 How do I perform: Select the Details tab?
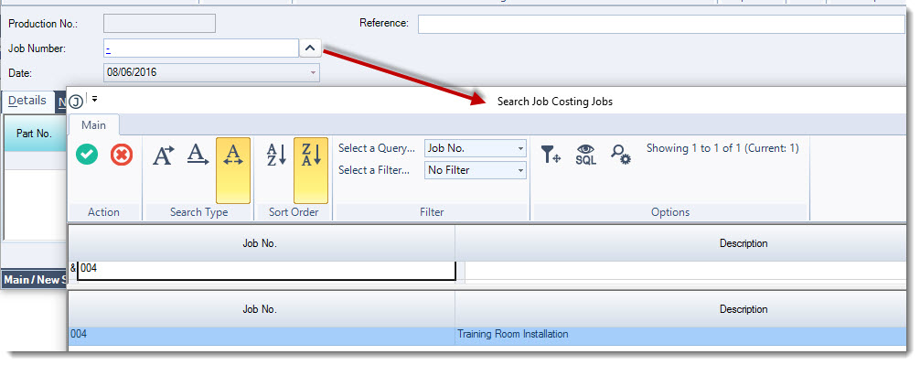click(x=27, y=101)
